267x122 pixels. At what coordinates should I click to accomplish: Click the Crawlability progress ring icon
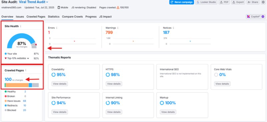click(x=53, y=75)
